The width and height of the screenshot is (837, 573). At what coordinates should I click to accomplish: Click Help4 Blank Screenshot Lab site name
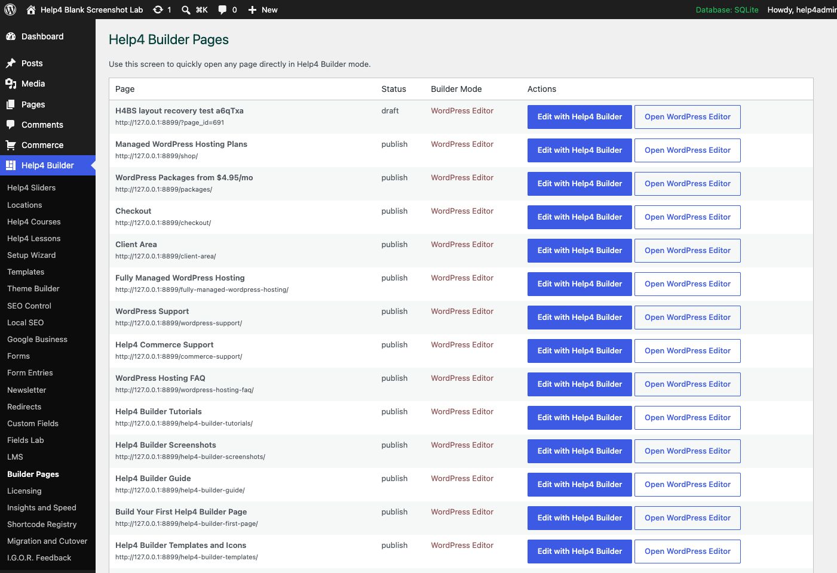[91, 10]
